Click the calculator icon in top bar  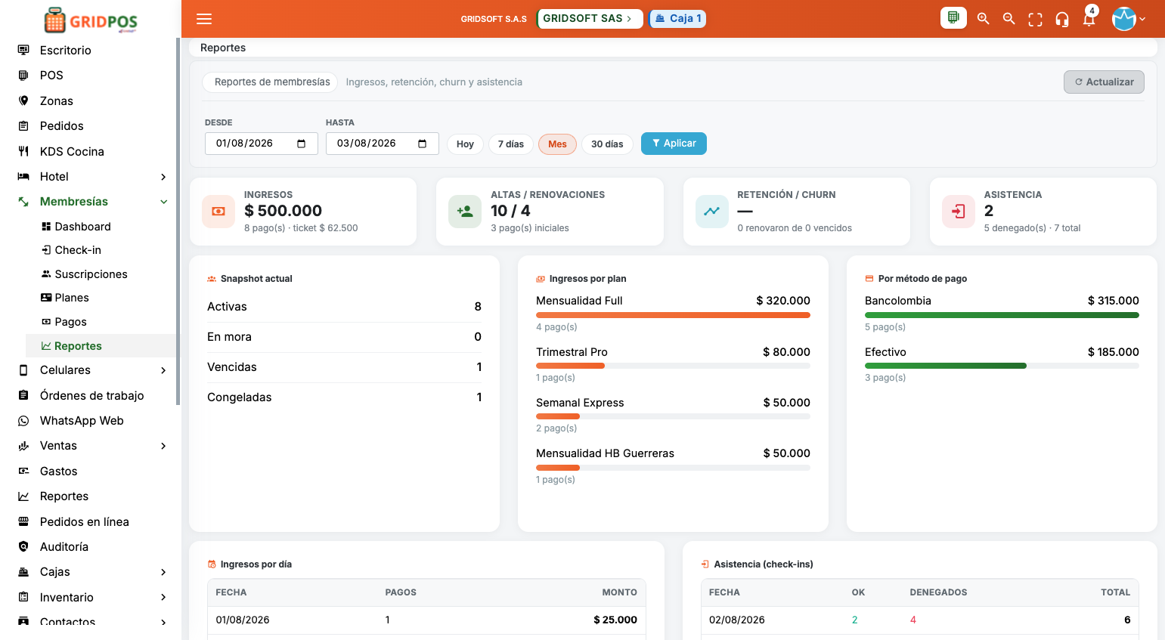[953, 17]
